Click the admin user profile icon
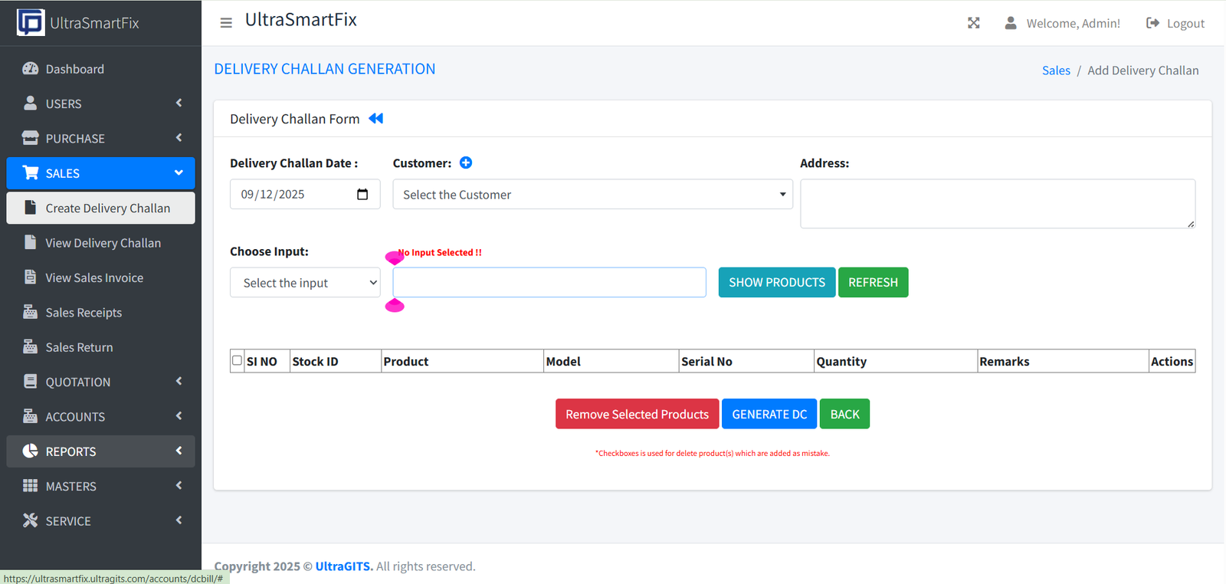The image size is (1226, 584). [1011, 23]
